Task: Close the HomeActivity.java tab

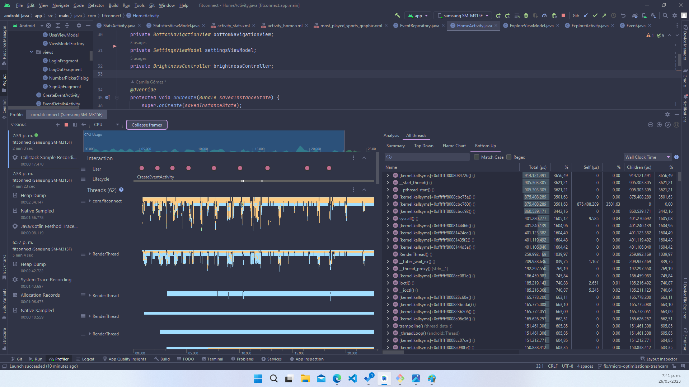Action: click(496, 25)
